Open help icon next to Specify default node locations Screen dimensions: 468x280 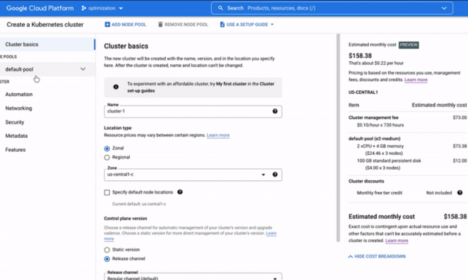pos(180,192)
